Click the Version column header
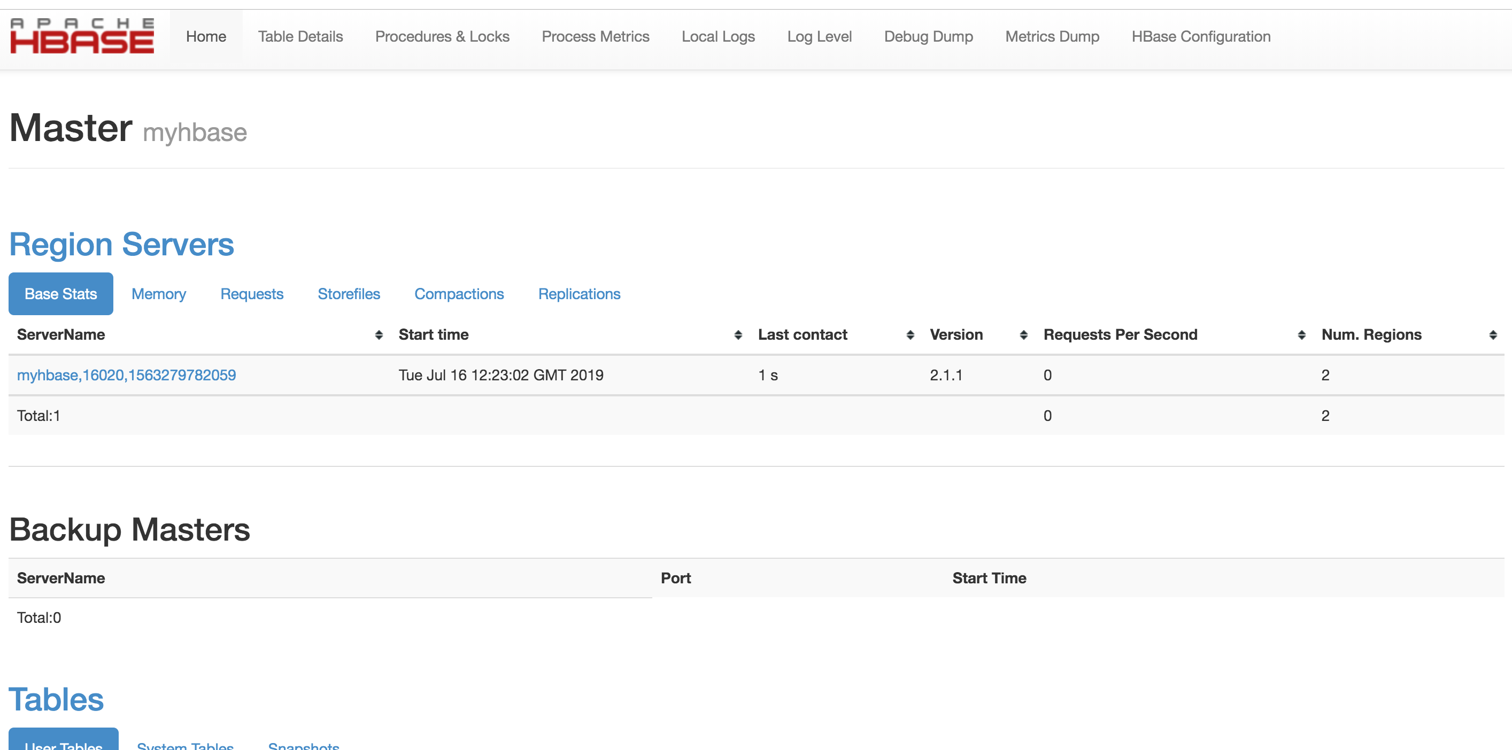1512x750 pixels. 956,335
